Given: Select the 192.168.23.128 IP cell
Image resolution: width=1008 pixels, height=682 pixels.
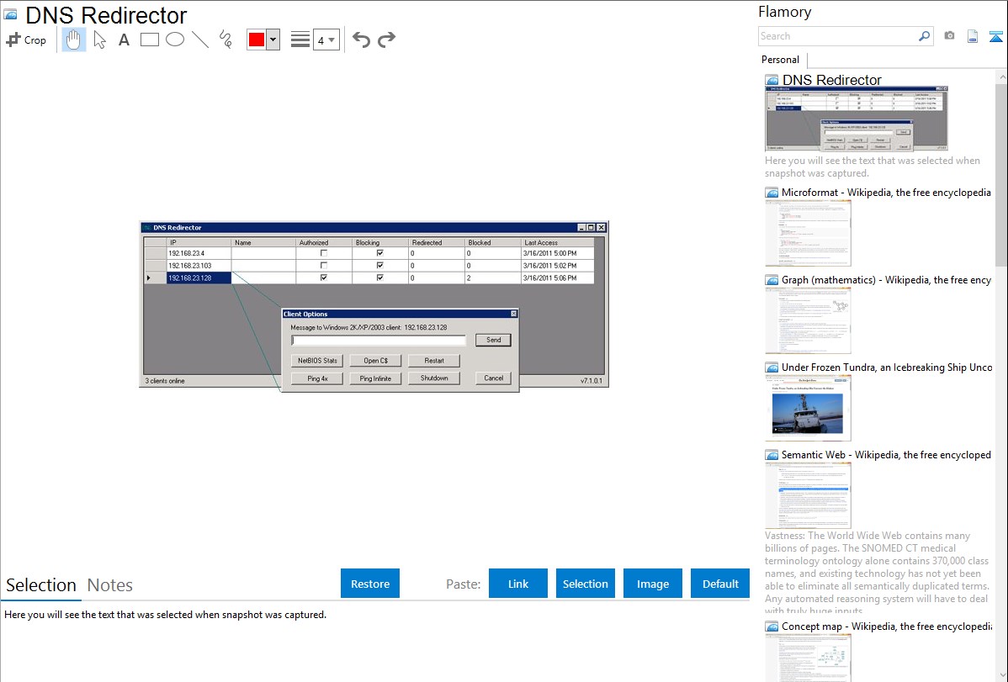Looking at the screenshot, I should coord(199,278).
